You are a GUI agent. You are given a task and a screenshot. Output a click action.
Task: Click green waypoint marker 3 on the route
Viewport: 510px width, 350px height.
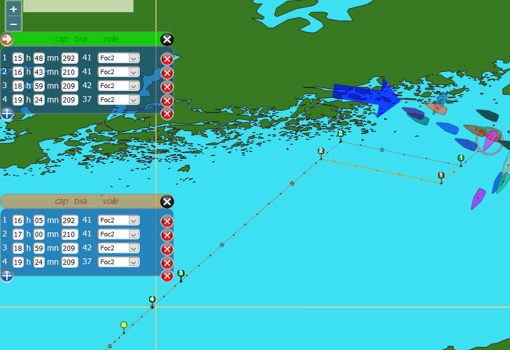(x=180, y=273)
